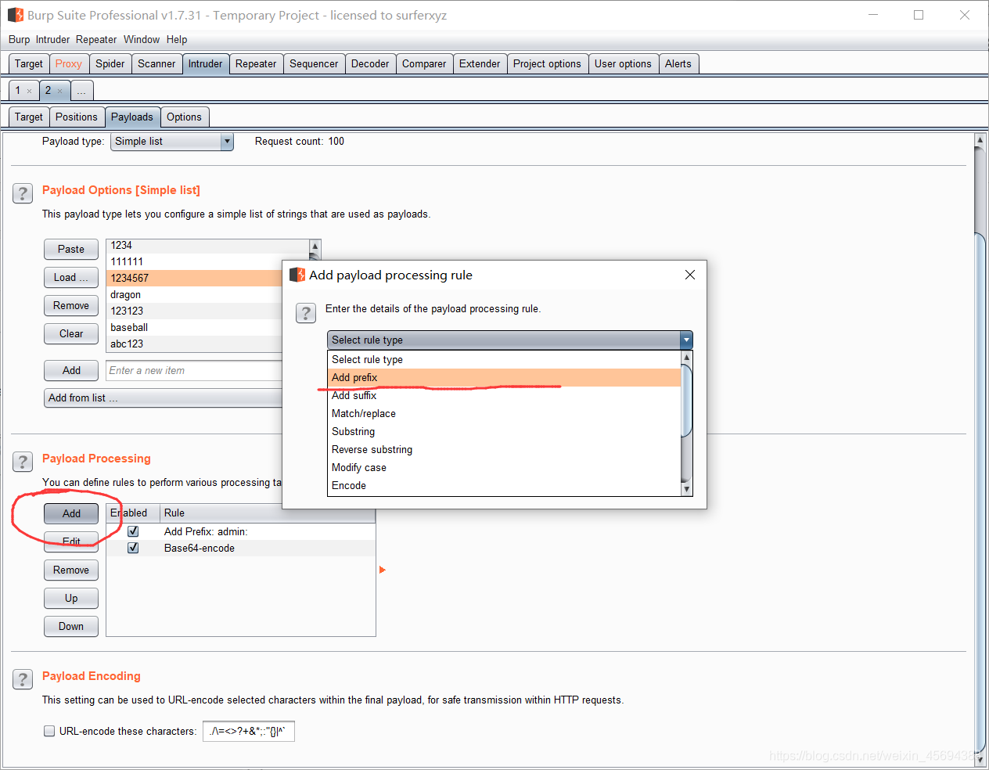
Task: Switch to the Sequencer tab
Action: pyautogui.click(x=314, y=64)
